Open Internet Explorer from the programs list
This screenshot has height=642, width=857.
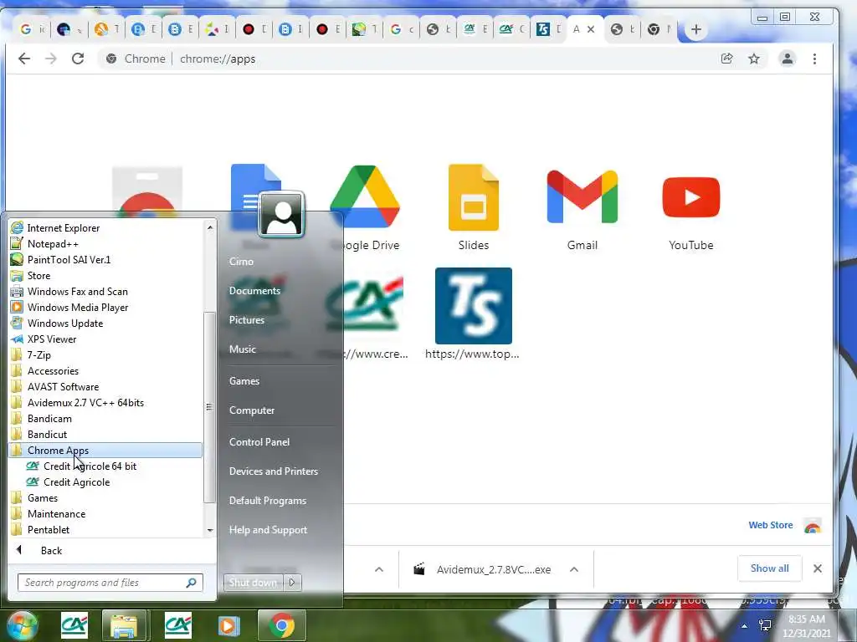tap(64, 227)
